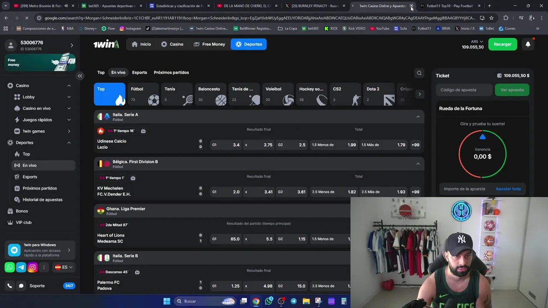
Task: Click the Apostar todo link
Action: (x=508, y=189)
